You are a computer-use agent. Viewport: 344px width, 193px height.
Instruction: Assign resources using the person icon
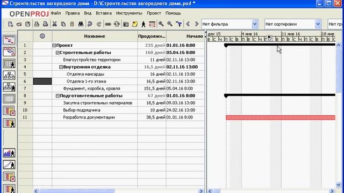(x=144, y=24)
